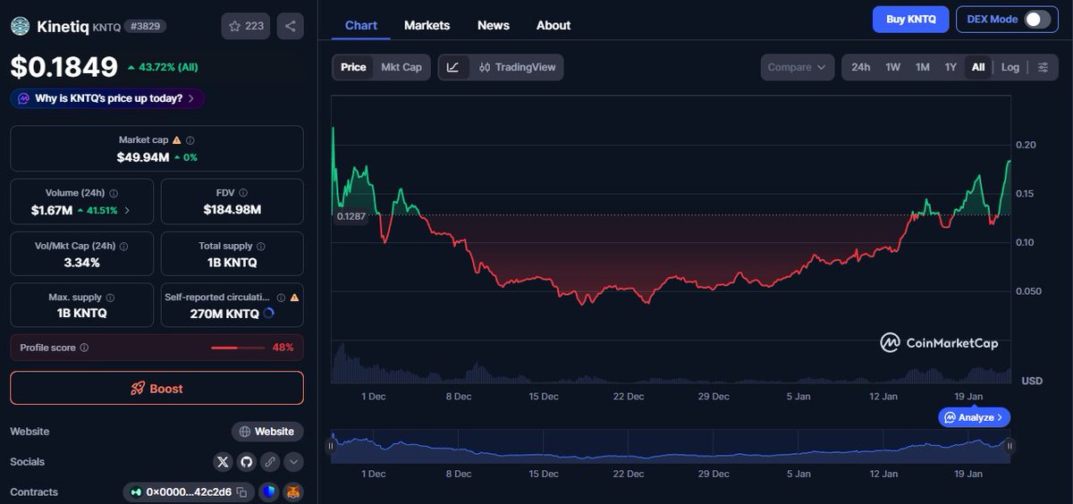Set chart range to 1W
Screen dimensions: 1073x504
(892, 67)
